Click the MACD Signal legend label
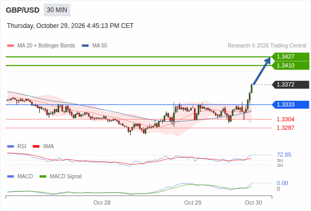311x211 pixels. tap(66, 177)
